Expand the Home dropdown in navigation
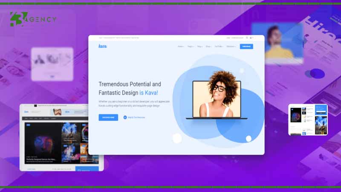The image size is (341, 192). coord(180,46)
